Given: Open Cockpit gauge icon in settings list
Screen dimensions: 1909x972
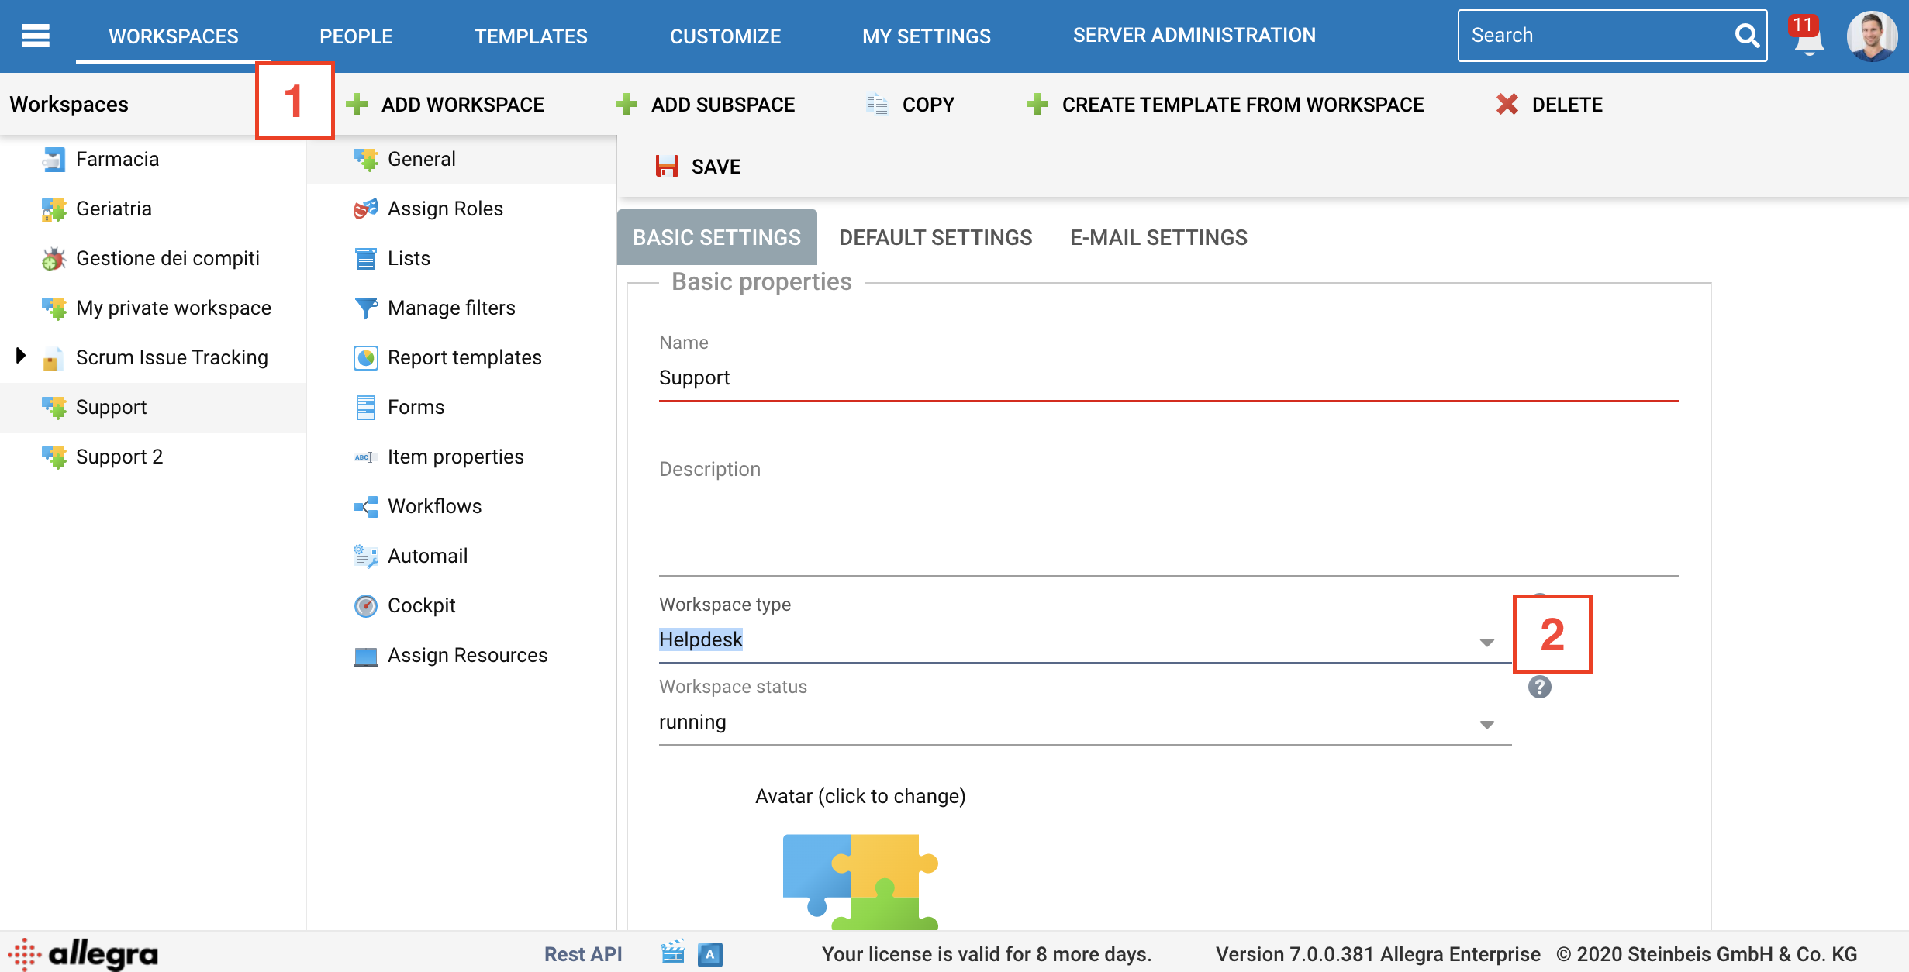Looking at the screenshot, I should pyautogui.click(x=365, y=605).
